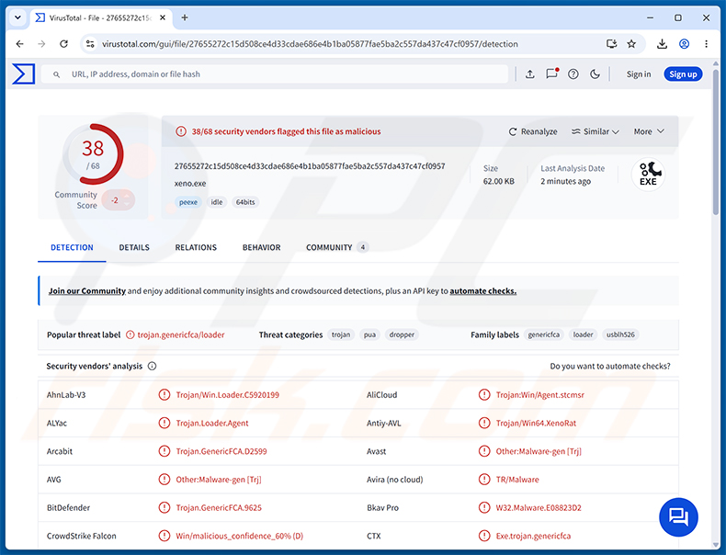The image size is (726, 555).
Task: Click the Sign up button
Action: click(683, 74)
